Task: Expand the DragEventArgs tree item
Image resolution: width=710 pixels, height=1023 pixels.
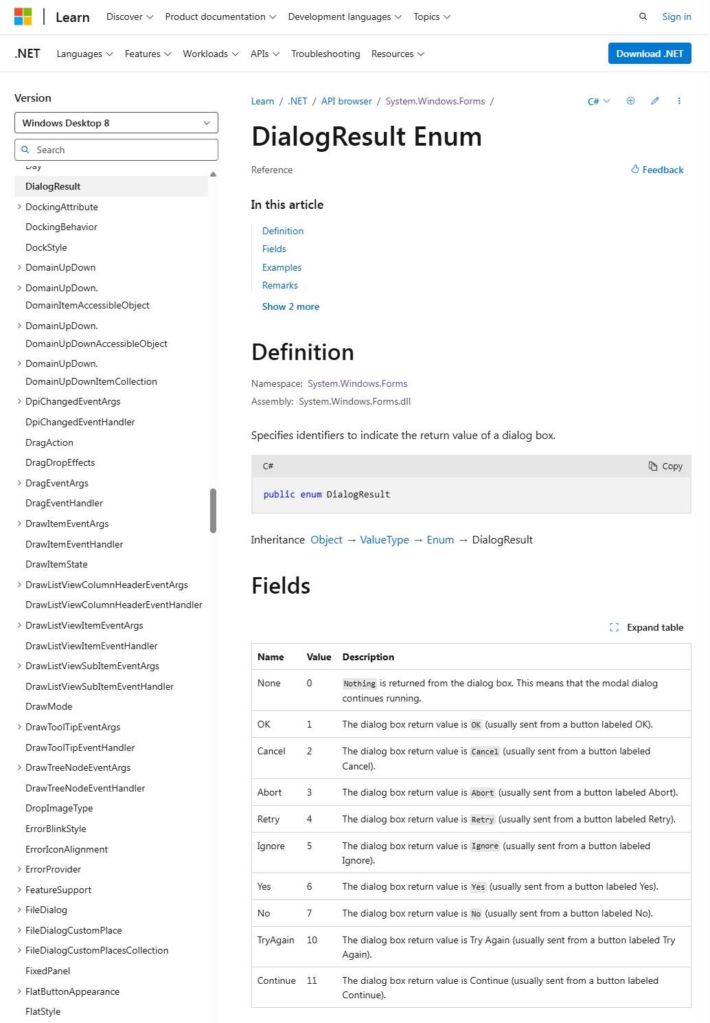Action: 19,483
